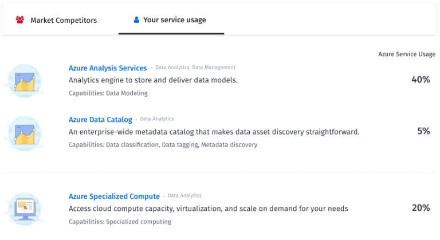440x240 pixels.
Task: Click the Data Analytics tag beside Azure Data Catalog
Action: click(x=157, y=119)
